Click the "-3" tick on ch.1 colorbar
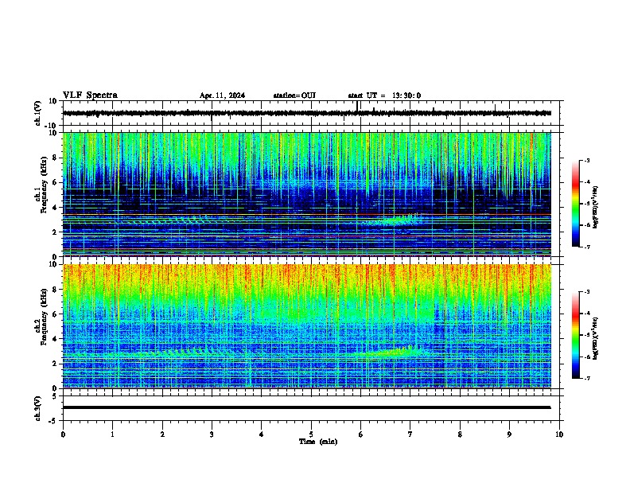Image resolution: width=630 pixels, height=487 pixels. coord(586,160)
